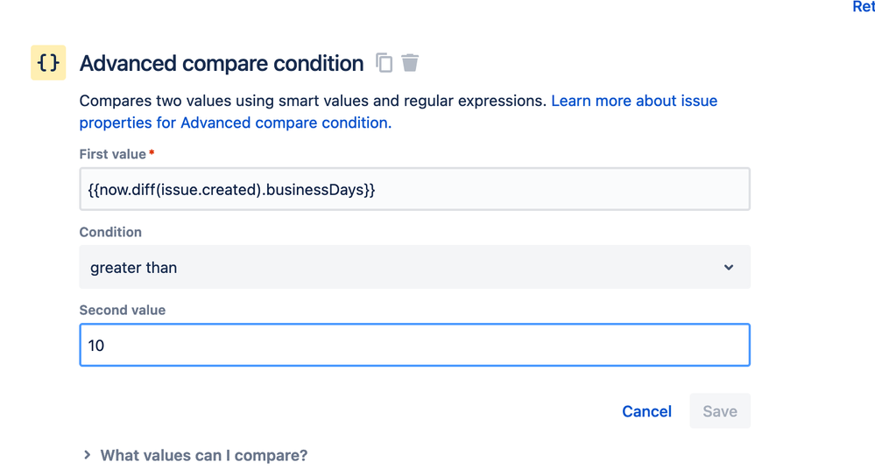Click the First value label
Screen dimensions: 875x469
[x=113, y=154]
